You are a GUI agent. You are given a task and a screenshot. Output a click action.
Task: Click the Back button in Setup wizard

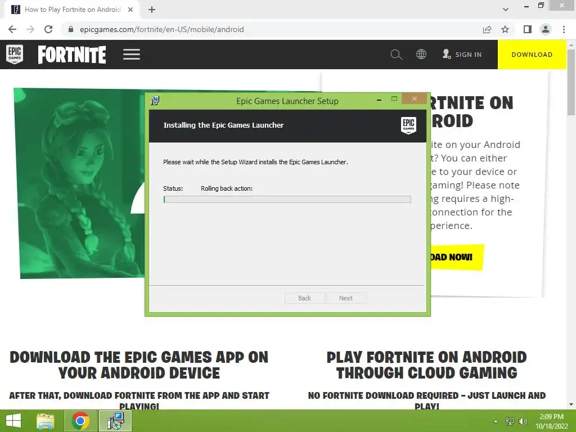[x=304, y=298]
